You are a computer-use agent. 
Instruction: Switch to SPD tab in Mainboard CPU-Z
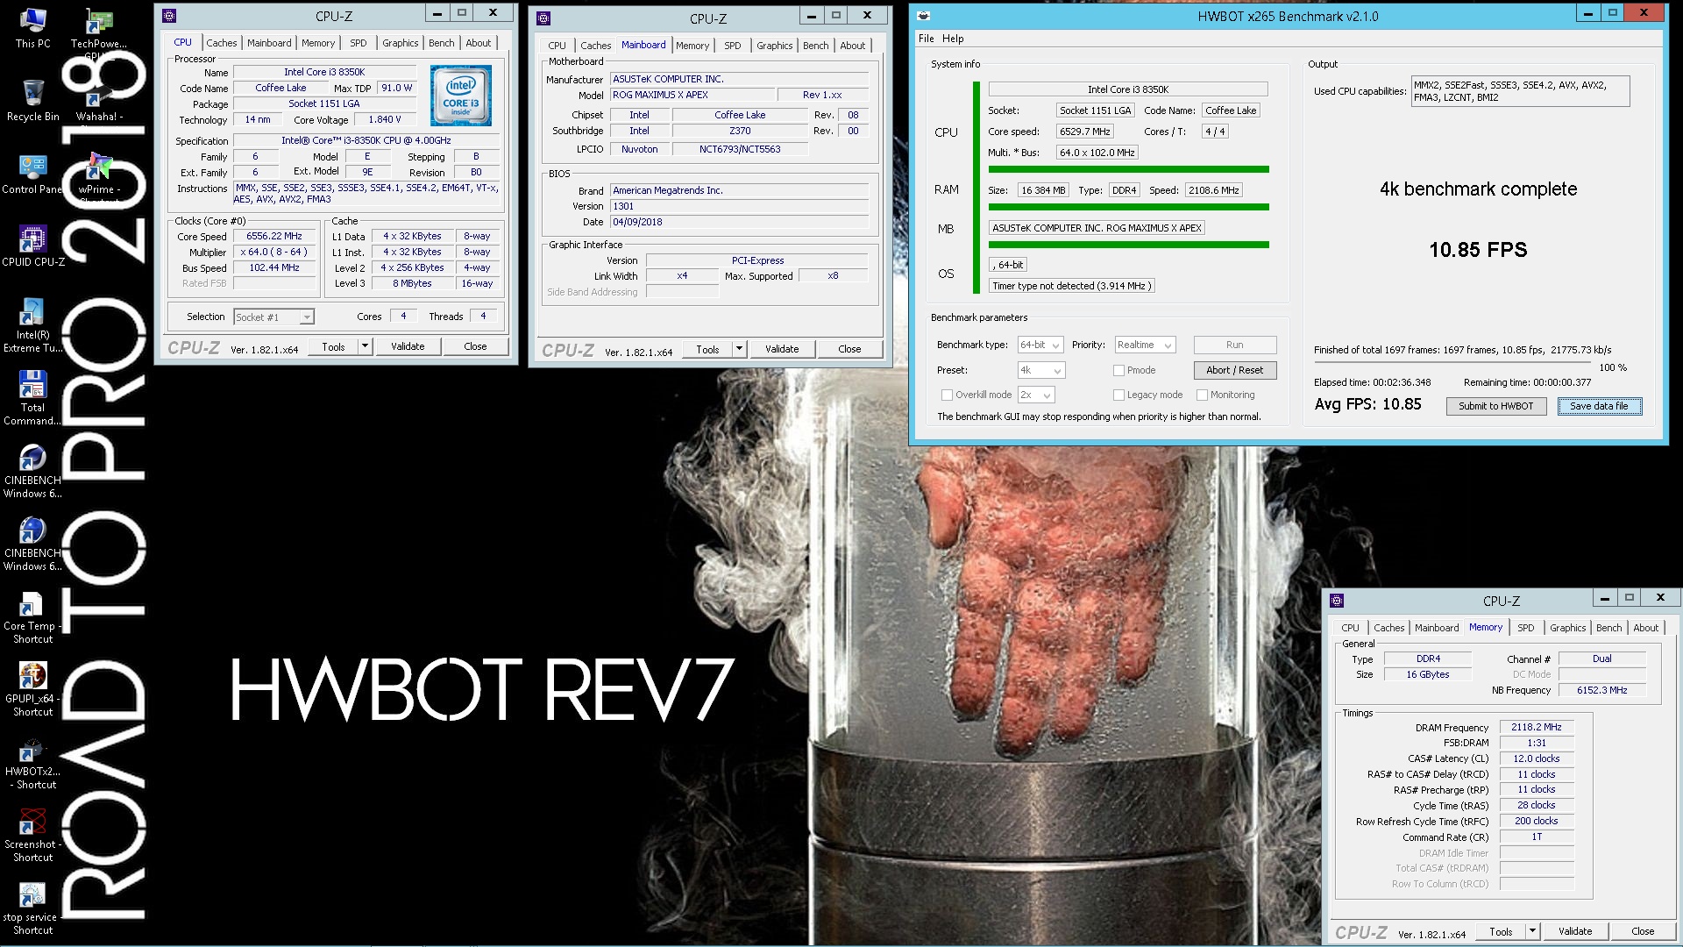click(733, 46)
